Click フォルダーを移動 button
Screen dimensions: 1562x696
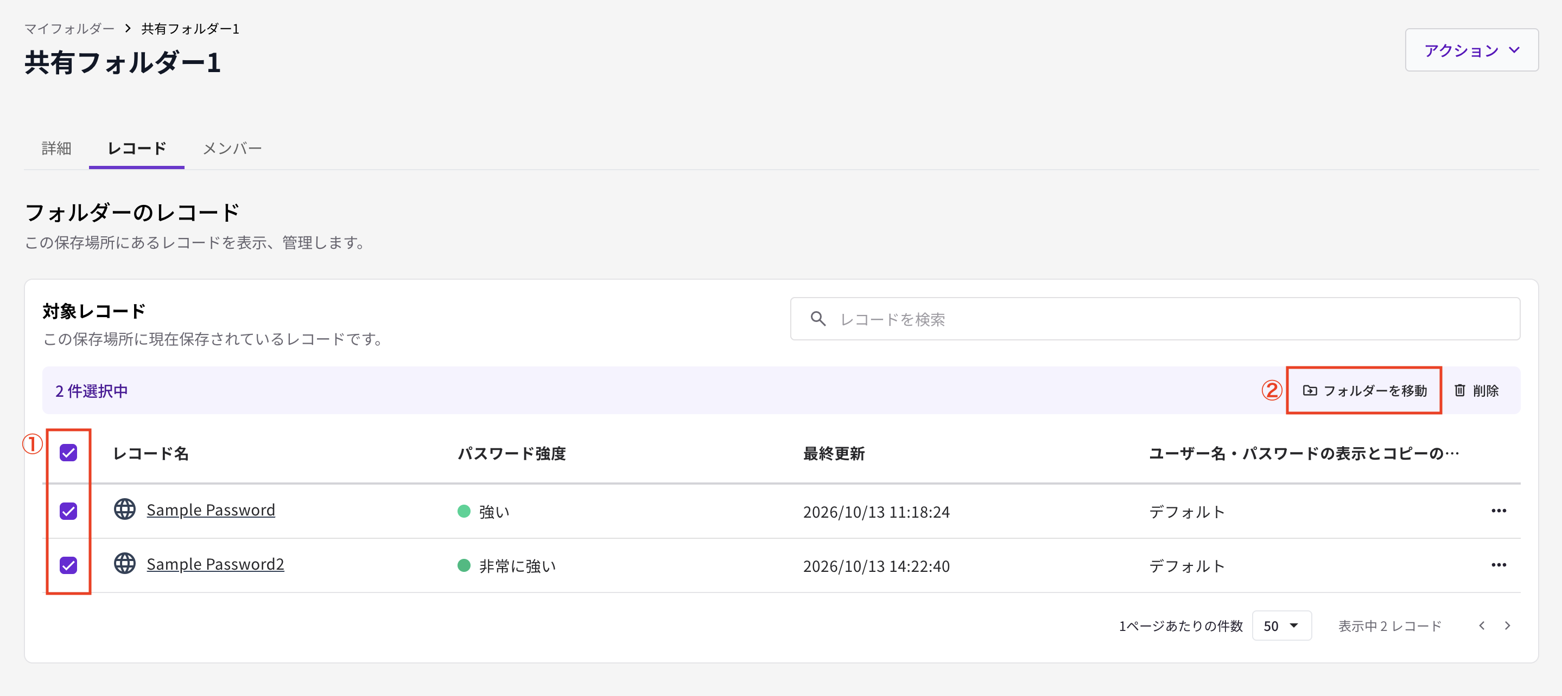pos(1364,391)
